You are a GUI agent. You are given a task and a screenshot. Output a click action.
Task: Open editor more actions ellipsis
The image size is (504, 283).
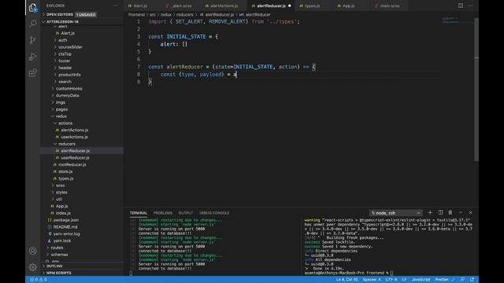coord(471,6)
